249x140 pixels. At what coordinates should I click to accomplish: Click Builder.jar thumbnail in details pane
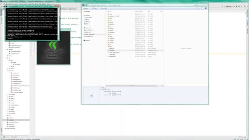(91, 95)
